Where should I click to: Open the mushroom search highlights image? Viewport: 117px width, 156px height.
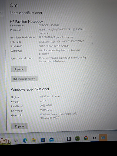coord(5,141)
